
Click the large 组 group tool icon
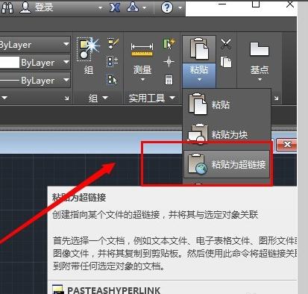tap(88, 49)
